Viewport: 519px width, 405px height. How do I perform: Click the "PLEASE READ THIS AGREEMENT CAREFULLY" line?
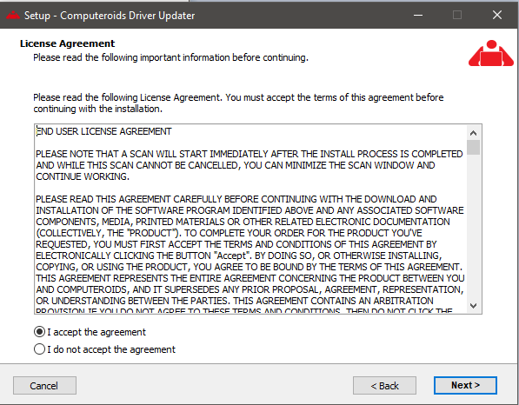236,199
